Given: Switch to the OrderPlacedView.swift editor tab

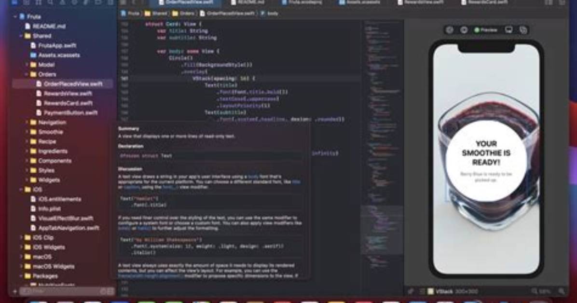Looking at the screenshot, I should [186, 2].
